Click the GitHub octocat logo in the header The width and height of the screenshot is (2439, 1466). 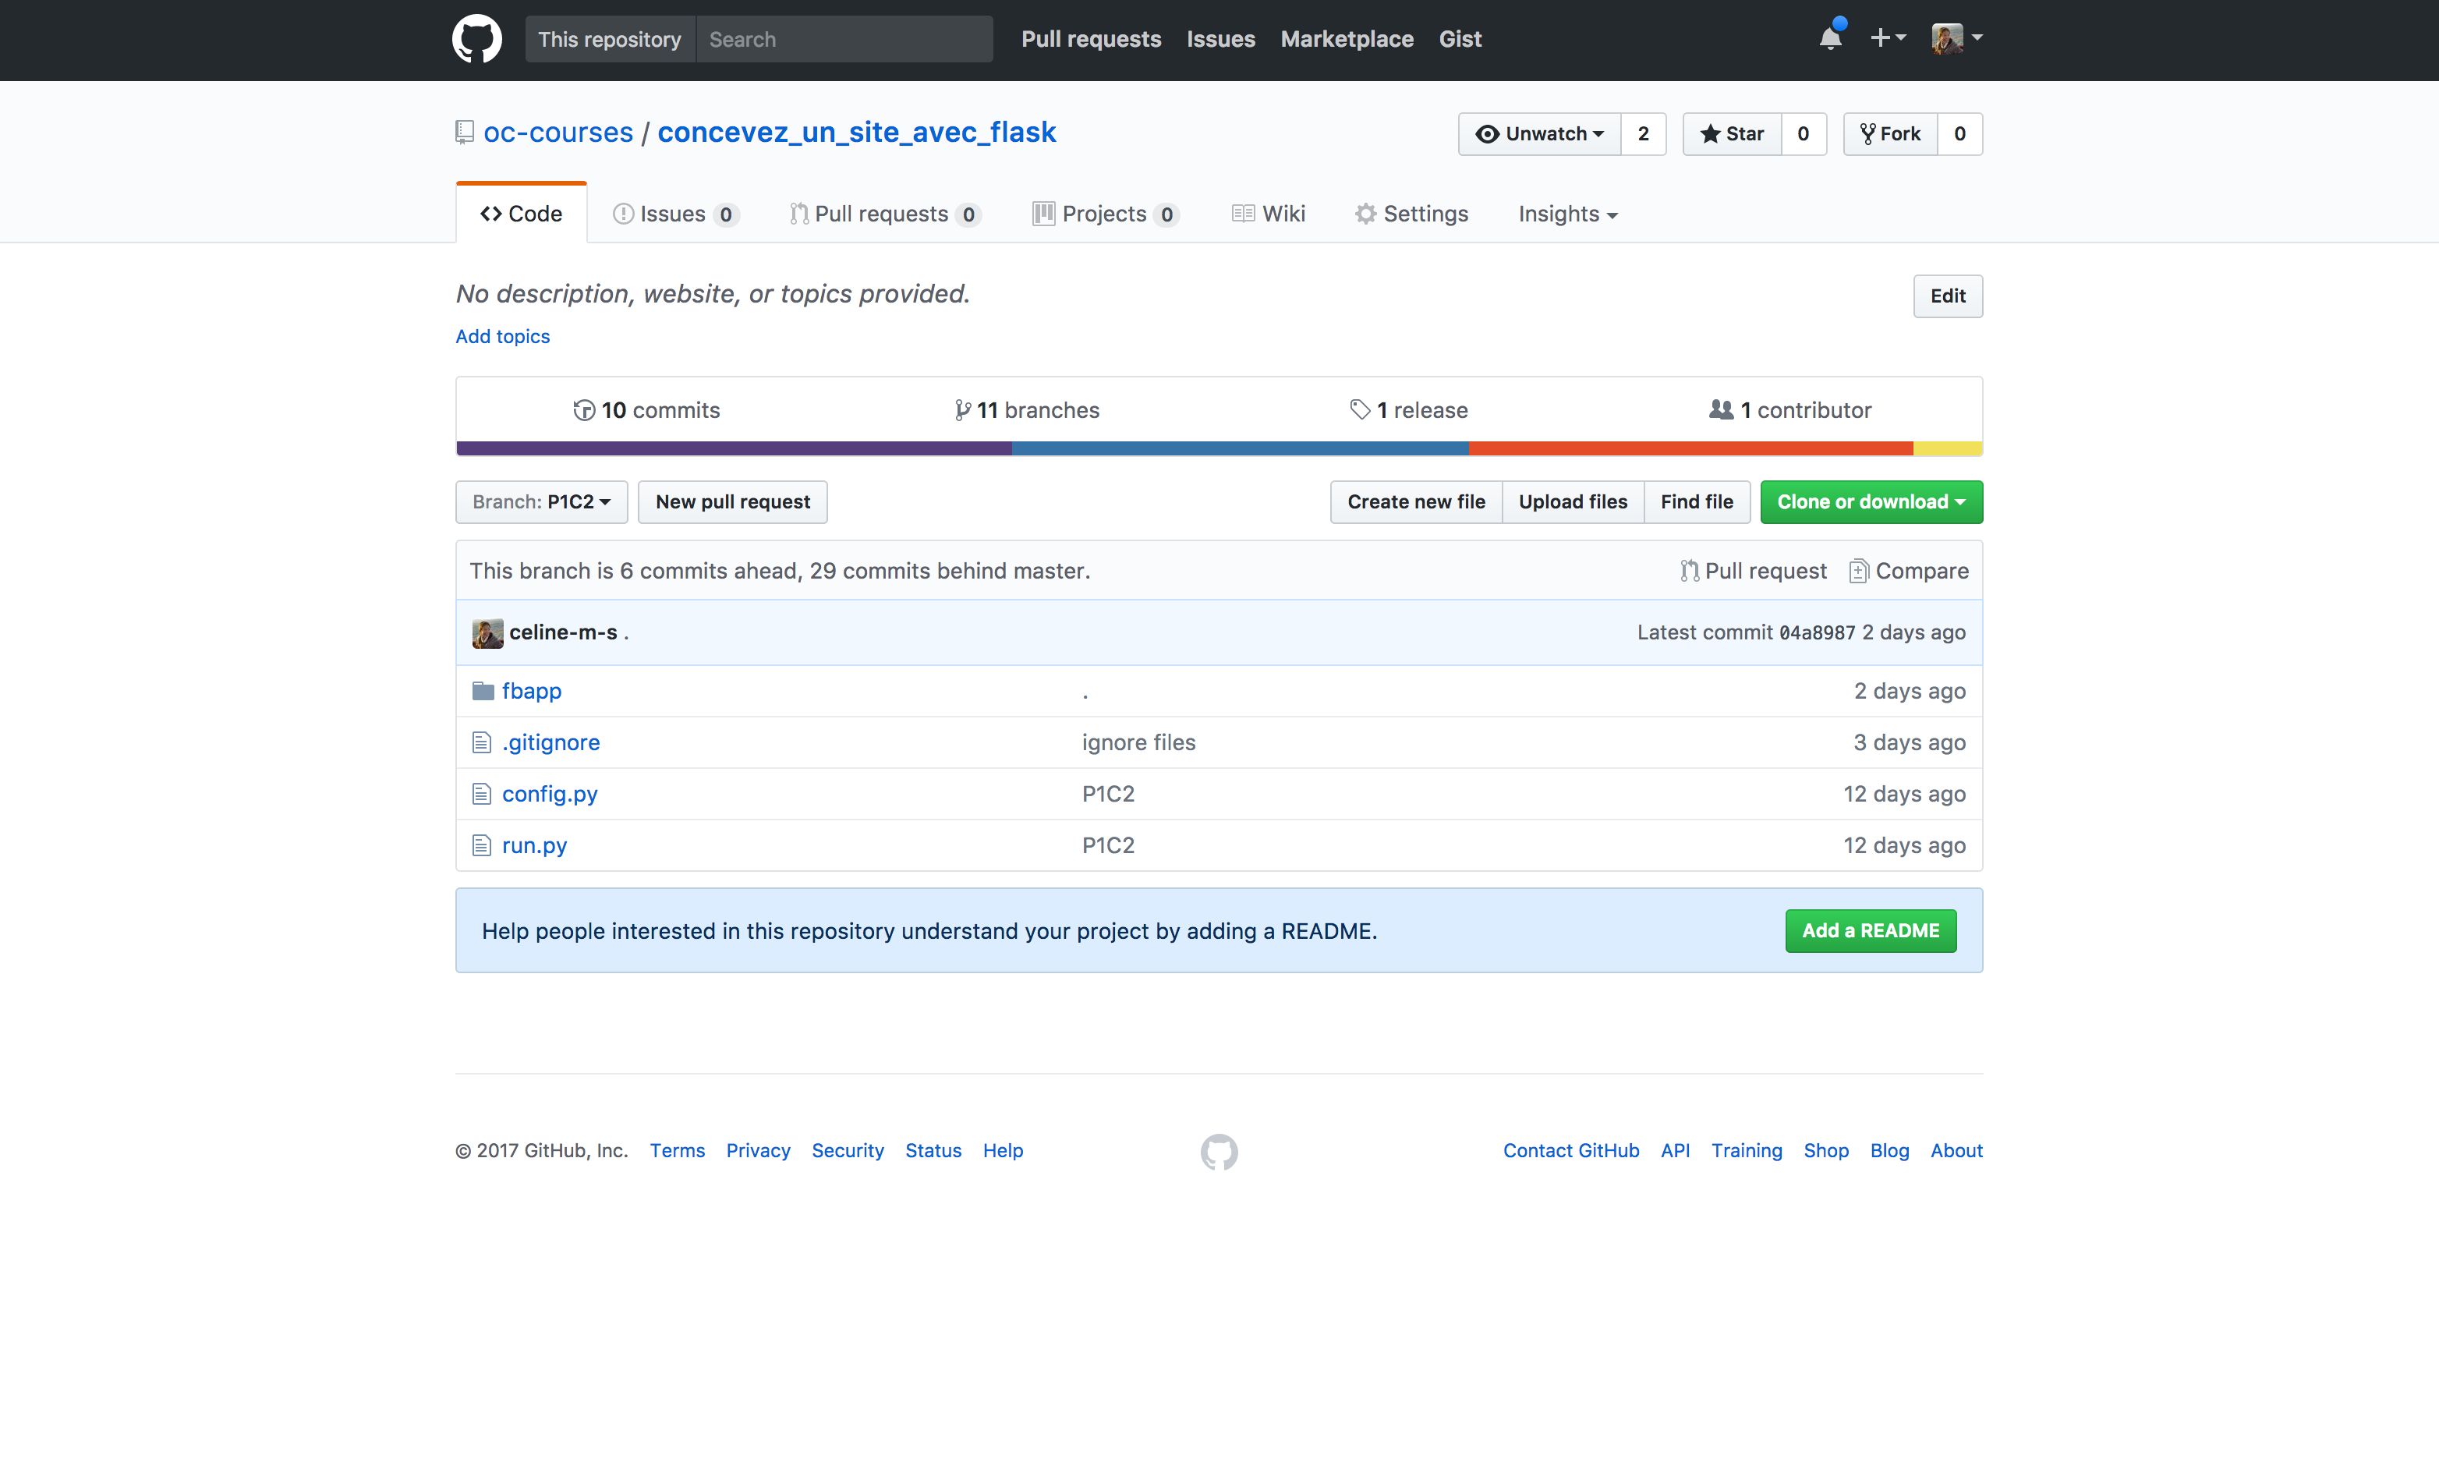(476, 38)
